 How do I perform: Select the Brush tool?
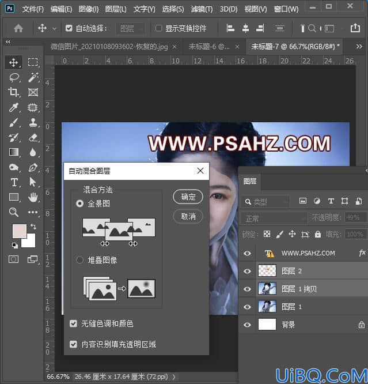pyautogui.click(x=14, y=122)
